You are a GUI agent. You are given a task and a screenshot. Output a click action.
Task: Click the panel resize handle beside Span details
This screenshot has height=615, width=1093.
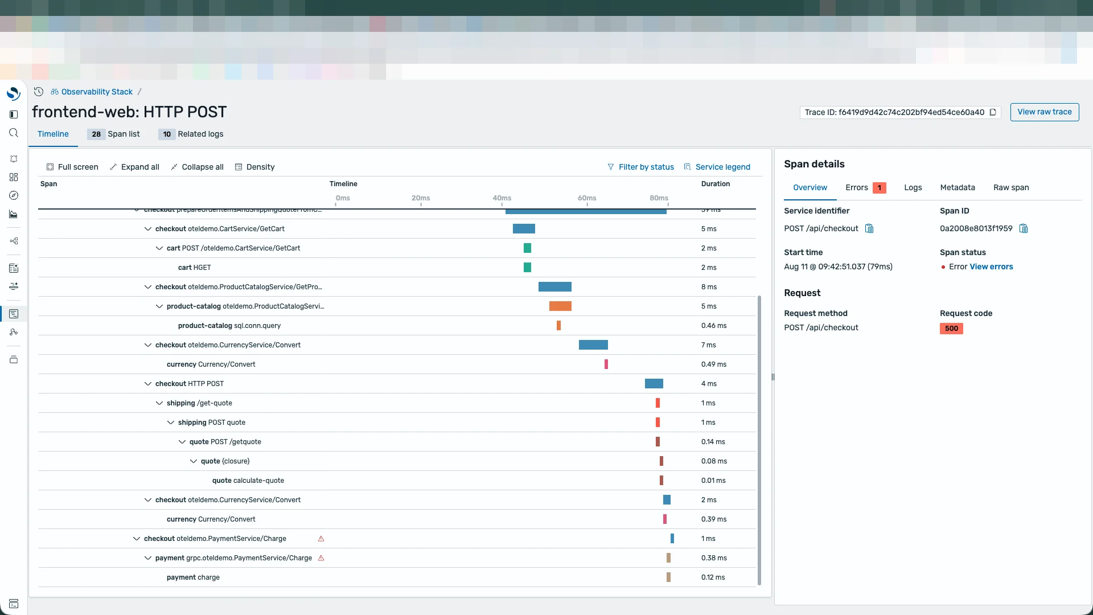[773, 377]
